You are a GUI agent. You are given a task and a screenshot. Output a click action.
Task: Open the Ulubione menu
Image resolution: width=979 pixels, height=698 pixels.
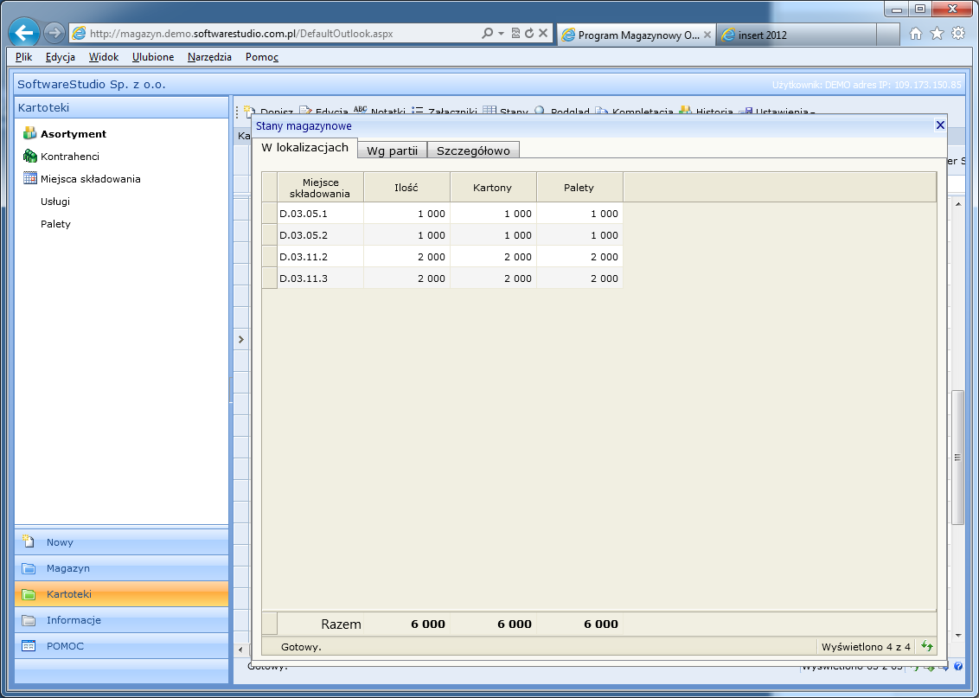[x=153, y=57]
